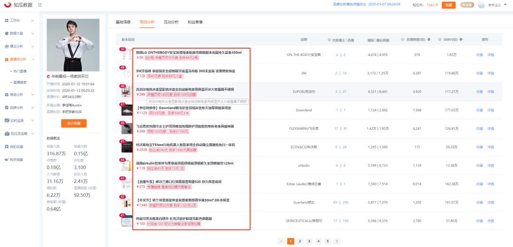Click 收藏 for the ON THE BODY row
Screen dimensions: 513x247
[x=480, y=55]
